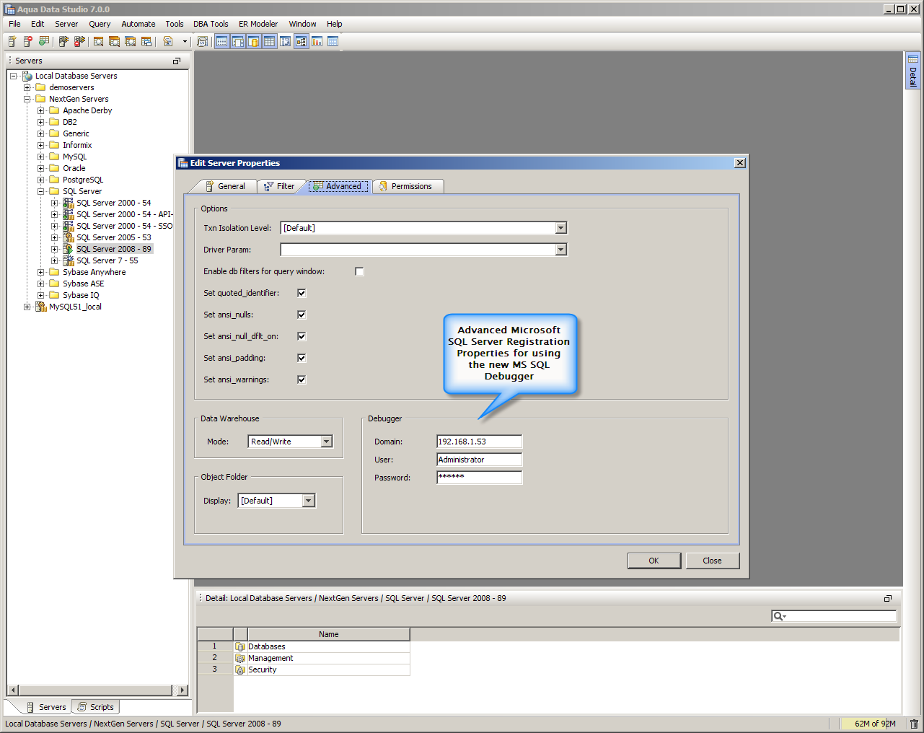Open the DBA Tools menu
Image resolution: width=924 pixels, height=733 pixels.
211,24
